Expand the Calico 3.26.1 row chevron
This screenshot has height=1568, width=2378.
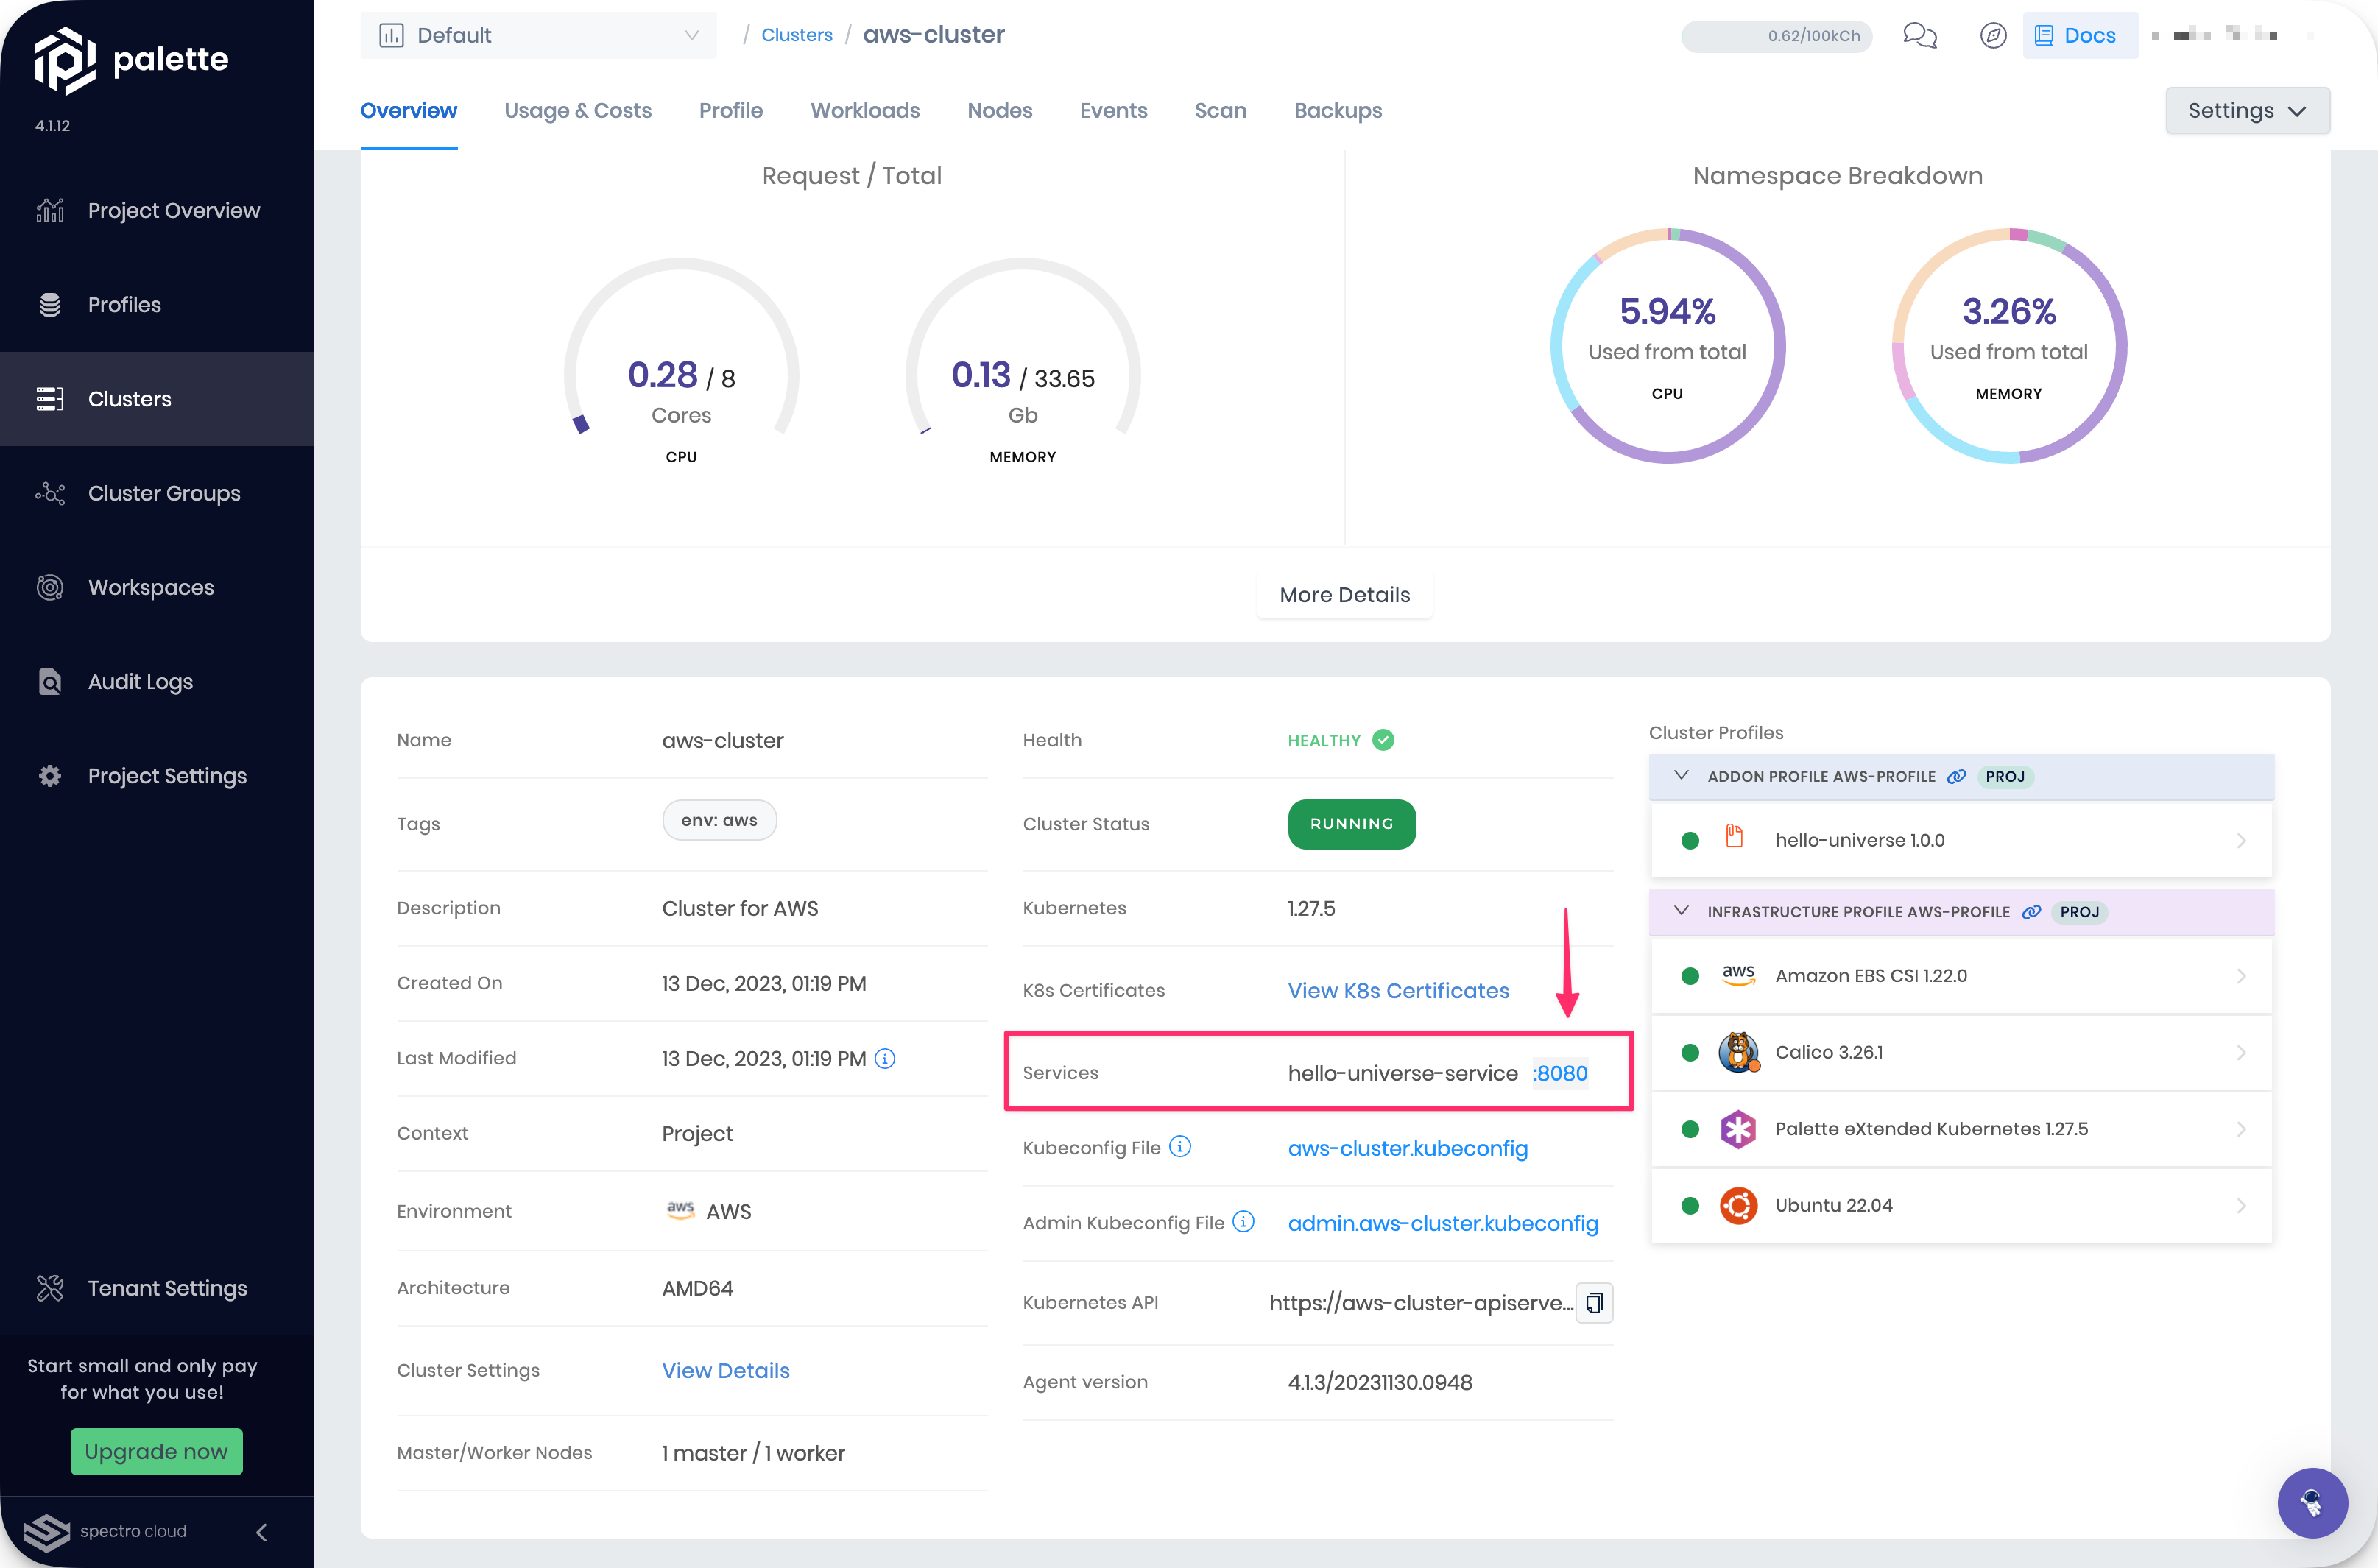2241,1053
